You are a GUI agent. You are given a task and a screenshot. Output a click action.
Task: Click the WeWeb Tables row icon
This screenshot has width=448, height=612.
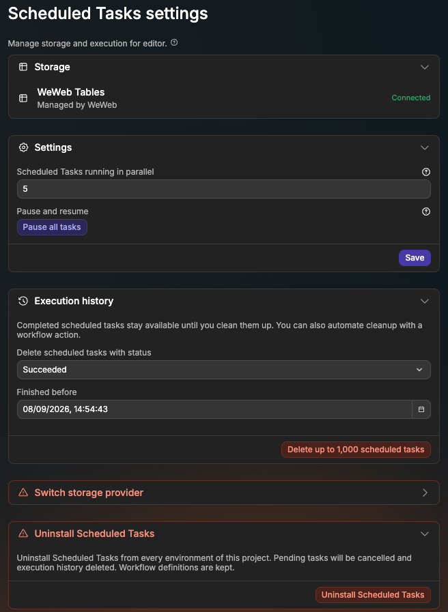click(23, 98)
